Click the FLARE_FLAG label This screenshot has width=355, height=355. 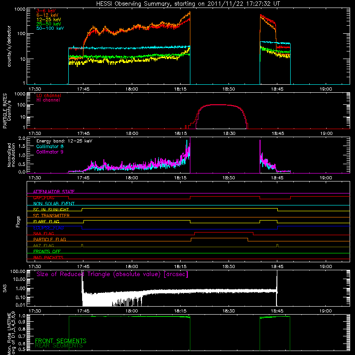(x=46, y=221)
